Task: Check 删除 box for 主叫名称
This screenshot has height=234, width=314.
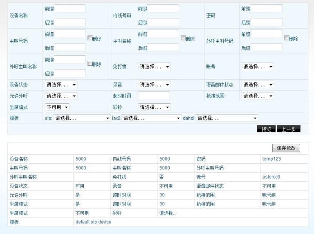Action: [x=183, y=38]
